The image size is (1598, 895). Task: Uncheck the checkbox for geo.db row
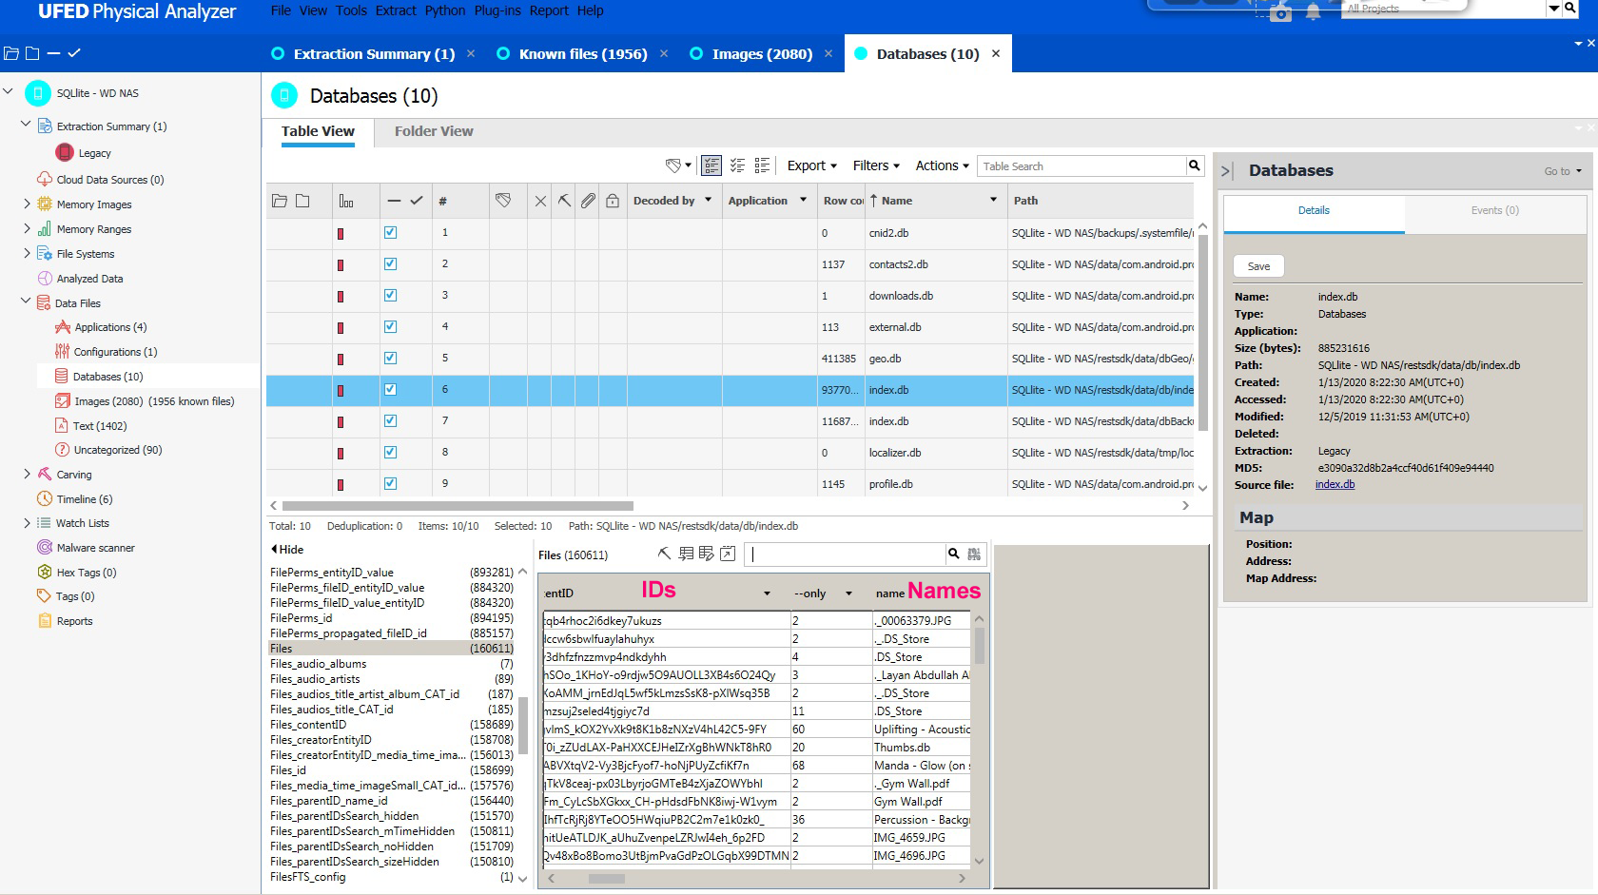pos(390,358)
